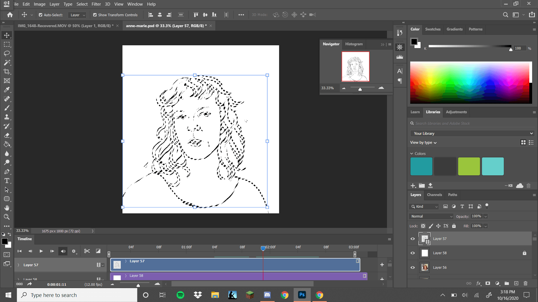
Task: Select the Zoom tool
Action: pos(7,217)
